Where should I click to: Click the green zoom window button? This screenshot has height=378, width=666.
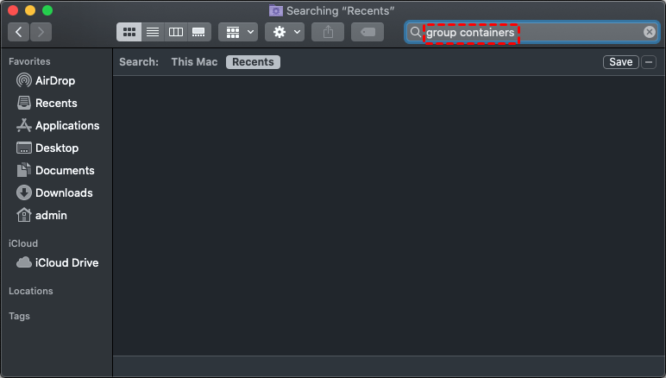click(47, 10)
